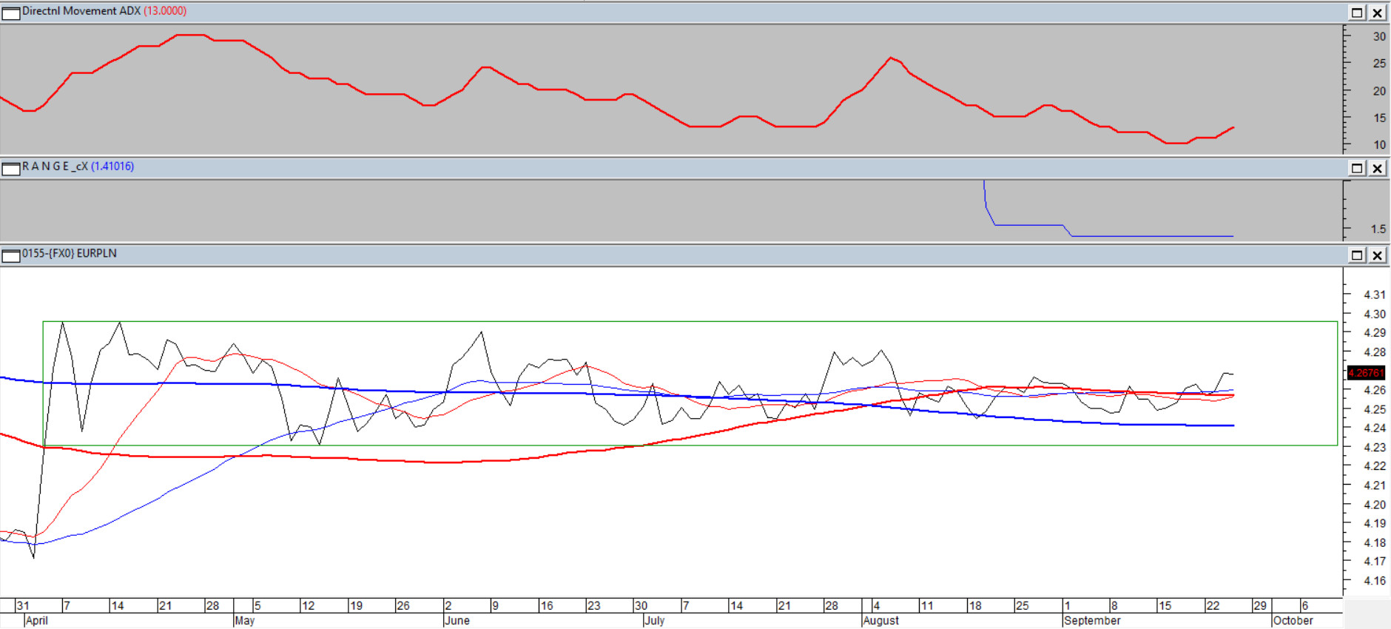1391x629 pixels.
Task: Click the 0155-{FX0} EURPLN chart title
Action: (x=69, y=253)
